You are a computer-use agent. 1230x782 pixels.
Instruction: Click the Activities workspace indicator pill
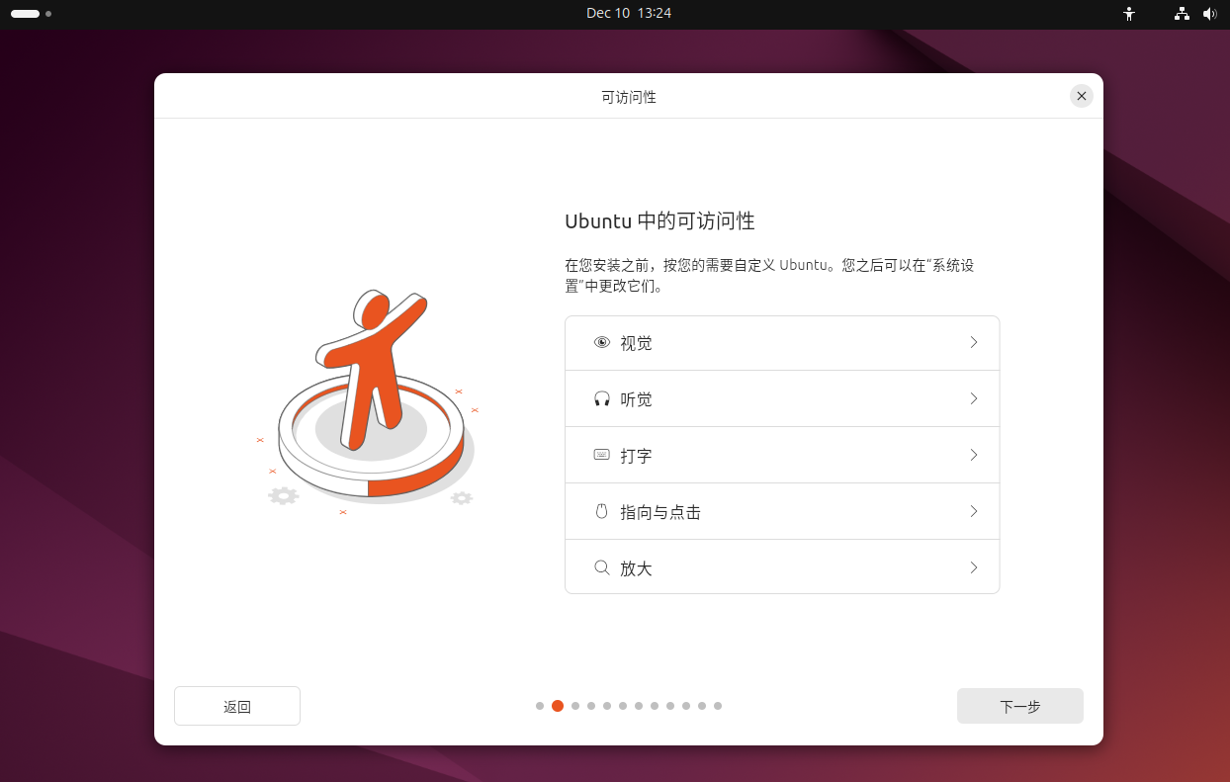point(26,14)
